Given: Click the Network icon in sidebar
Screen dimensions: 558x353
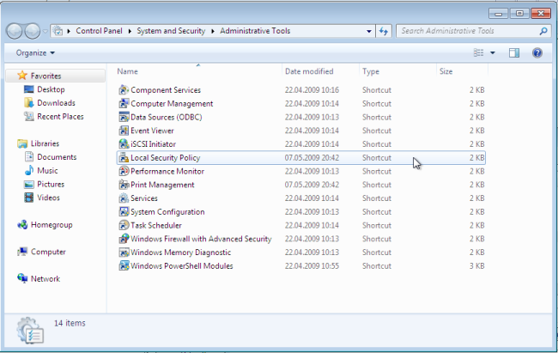Looking at the screenshot, I should 22,278.
